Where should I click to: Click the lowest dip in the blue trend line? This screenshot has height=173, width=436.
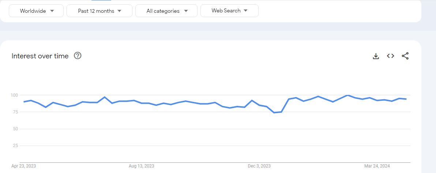pyautogui.click(x=274, y=112)
